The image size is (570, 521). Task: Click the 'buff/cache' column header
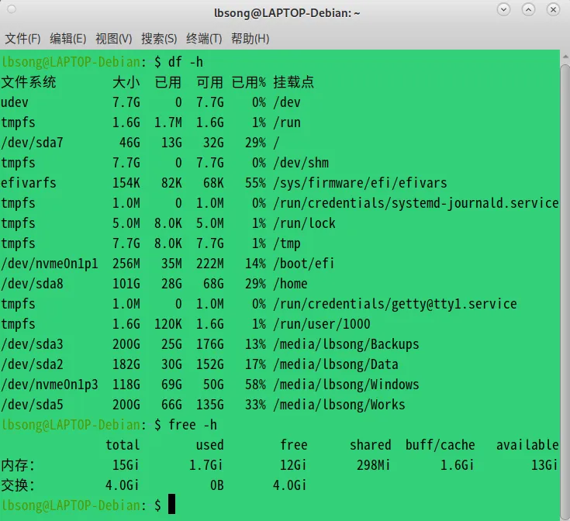[x=440, y=445]
